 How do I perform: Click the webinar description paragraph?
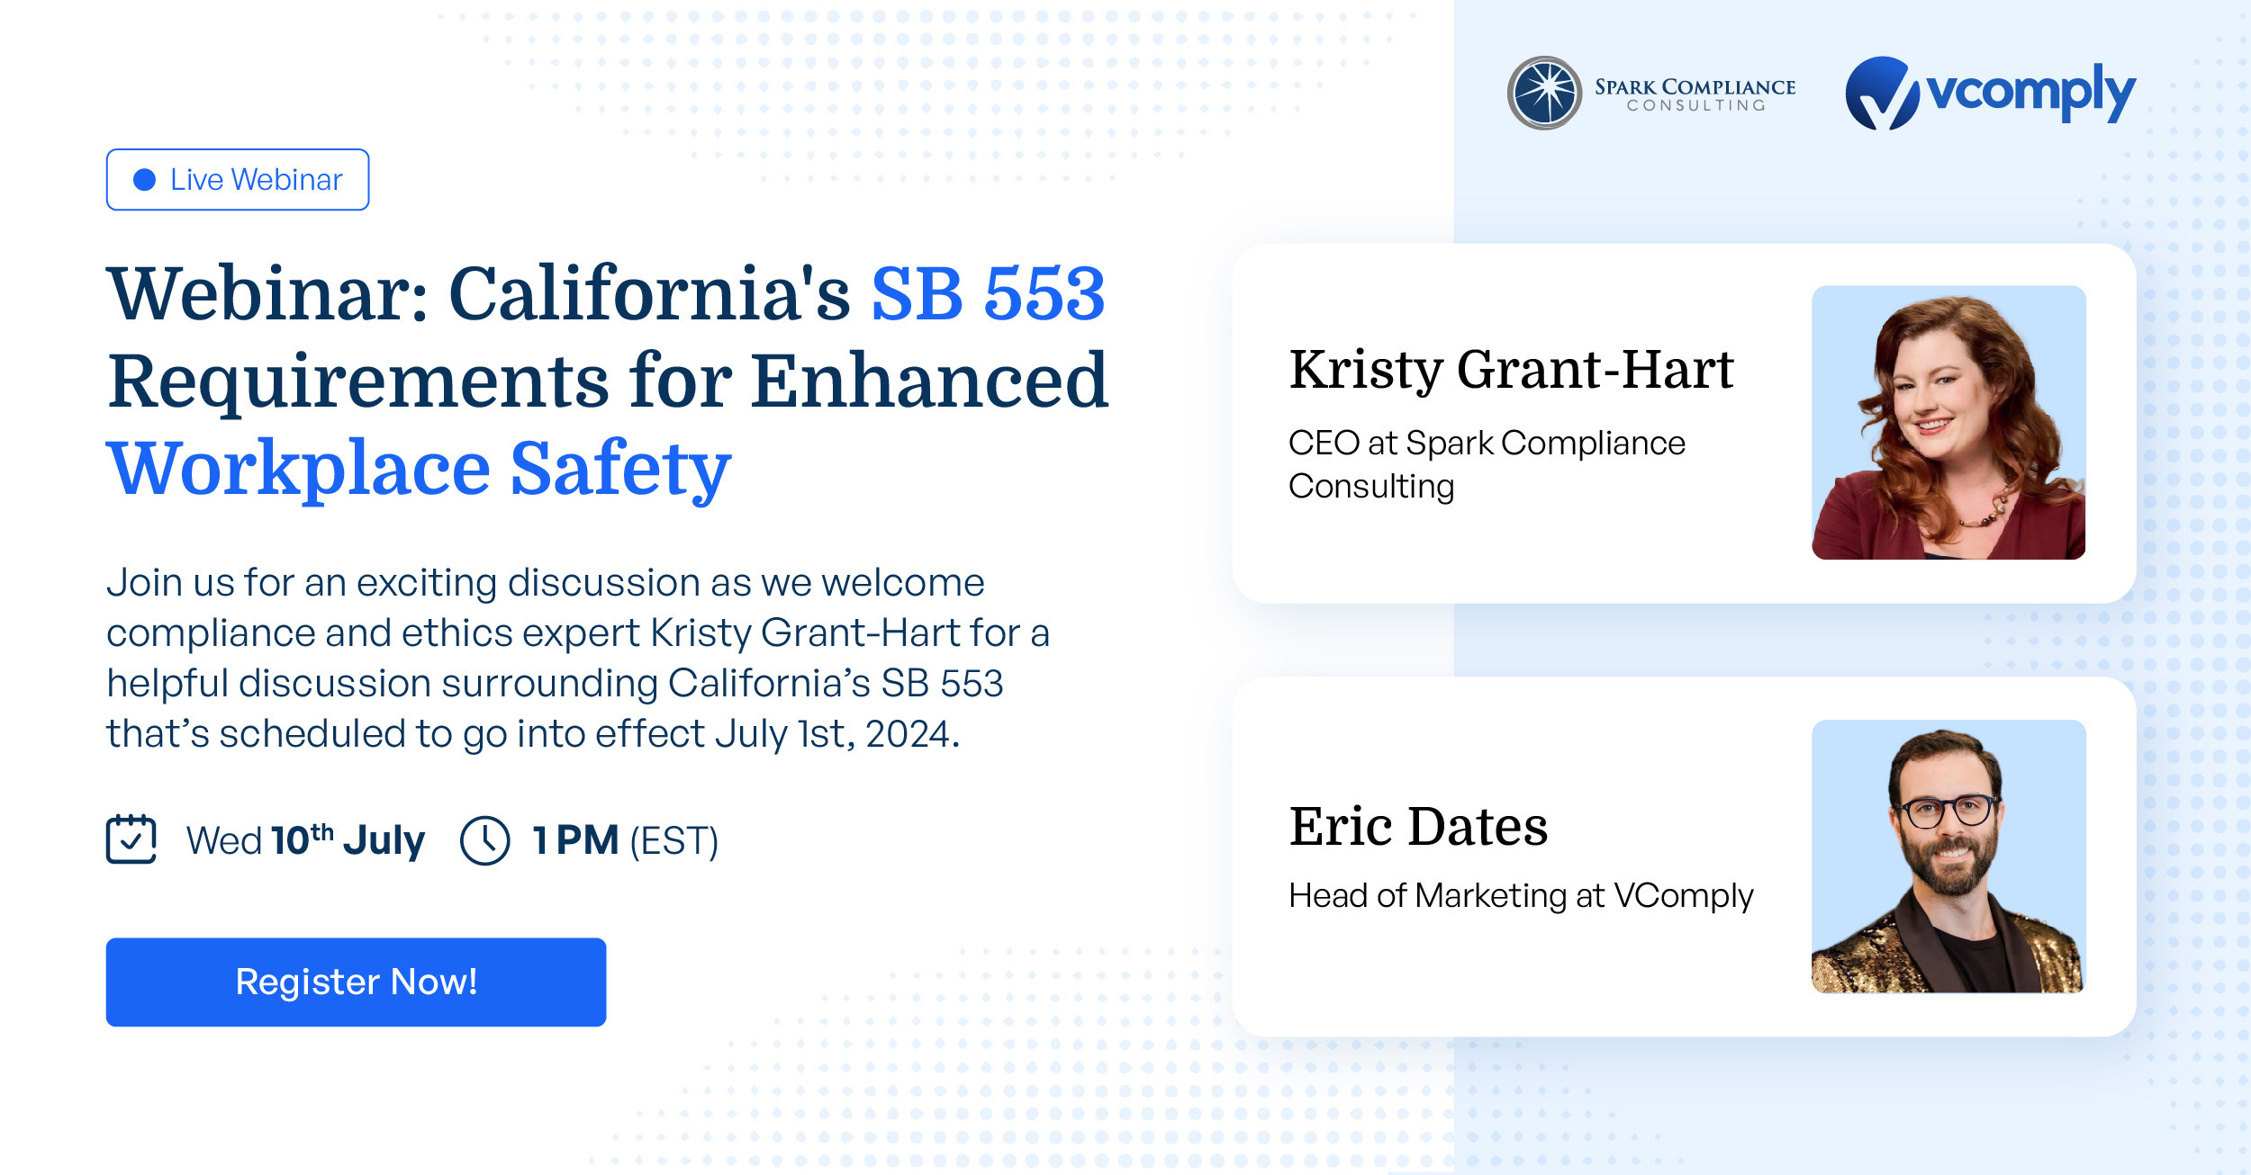click(x=578, y=659)
